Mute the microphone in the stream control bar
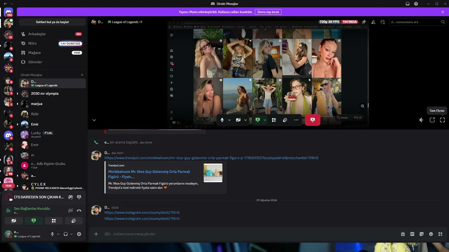Viewport: 449px width, 252px height. tap(222, 120)
